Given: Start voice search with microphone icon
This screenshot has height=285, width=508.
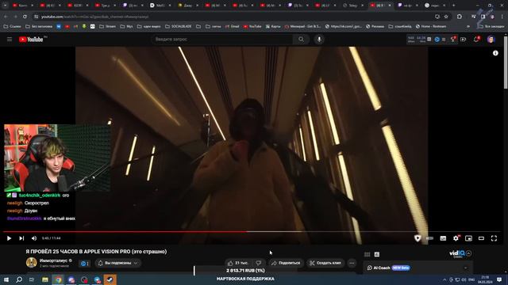Looking at the screenshot, I should click(x=319, y=40).
